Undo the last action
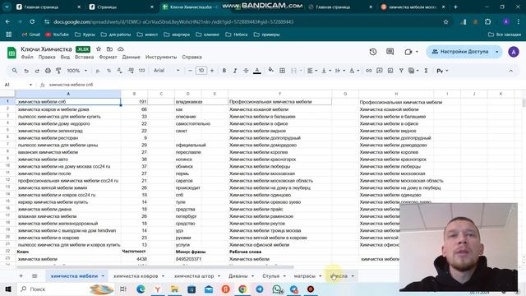This screenshot has height=296, width=526. 26,71
